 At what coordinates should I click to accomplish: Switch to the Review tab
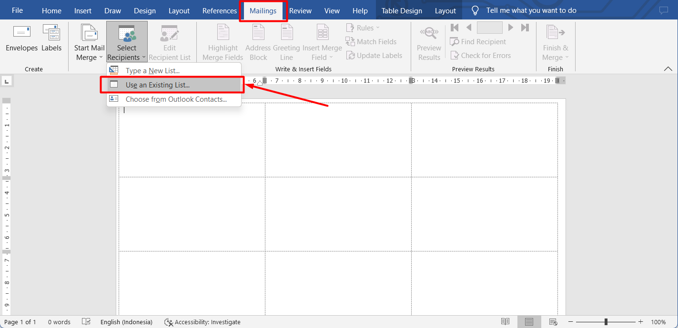(300, 10)
